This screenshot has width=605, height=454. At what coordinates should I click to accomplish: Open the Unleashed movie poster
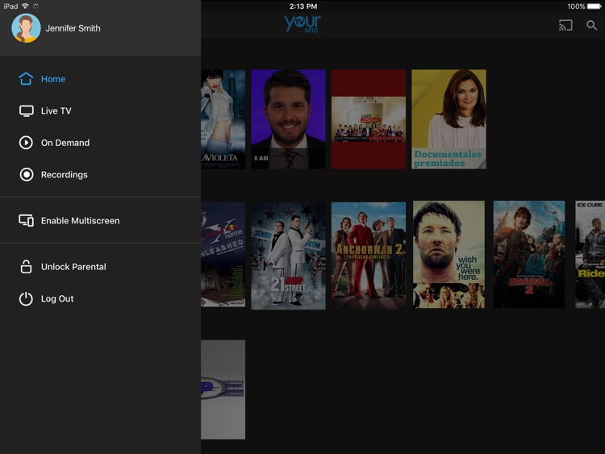223,255
